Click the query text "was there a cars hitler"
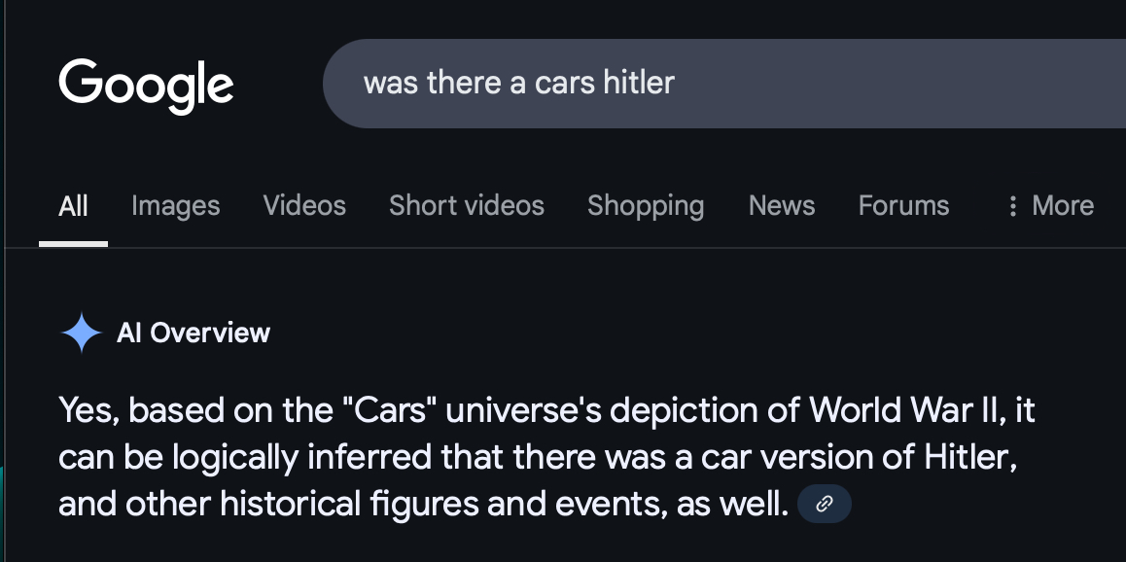 point(518,84)
